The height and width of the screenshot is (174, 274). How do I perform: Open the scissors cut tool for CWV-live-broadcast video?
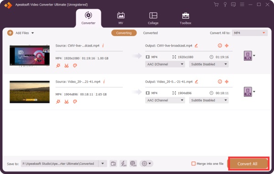[x=66, y=66]
